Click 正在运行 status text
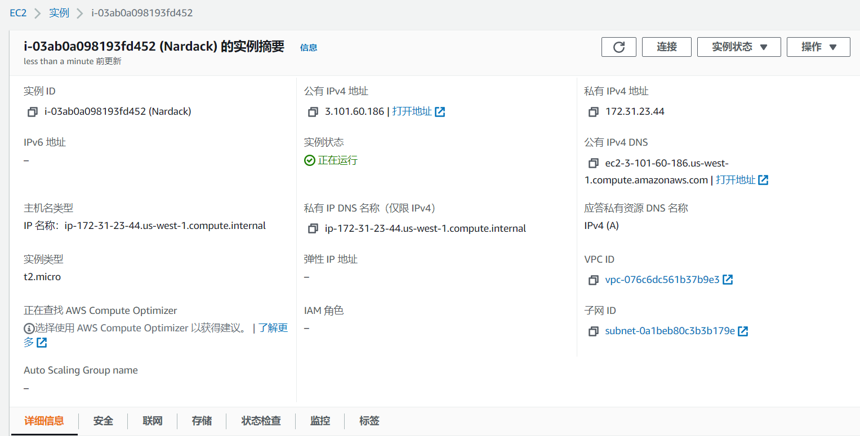860x436 pixels. [x=337, y=160]
